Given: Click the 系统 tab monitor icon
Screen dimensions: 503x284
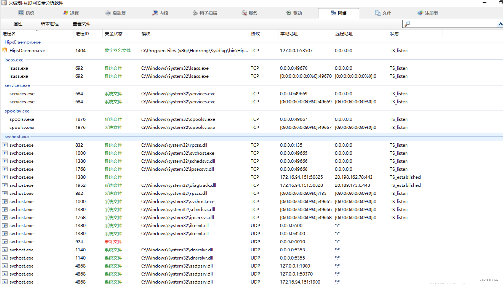Looking at the screenshot, I should coord(21,13).
